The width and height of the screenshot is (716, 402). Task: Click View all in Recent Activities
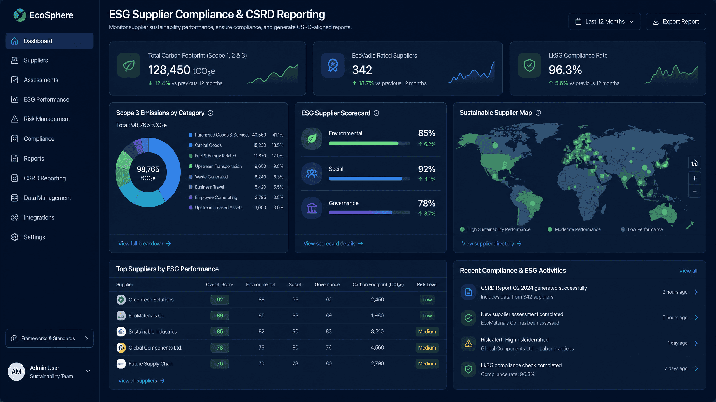[x=688, y=271]
